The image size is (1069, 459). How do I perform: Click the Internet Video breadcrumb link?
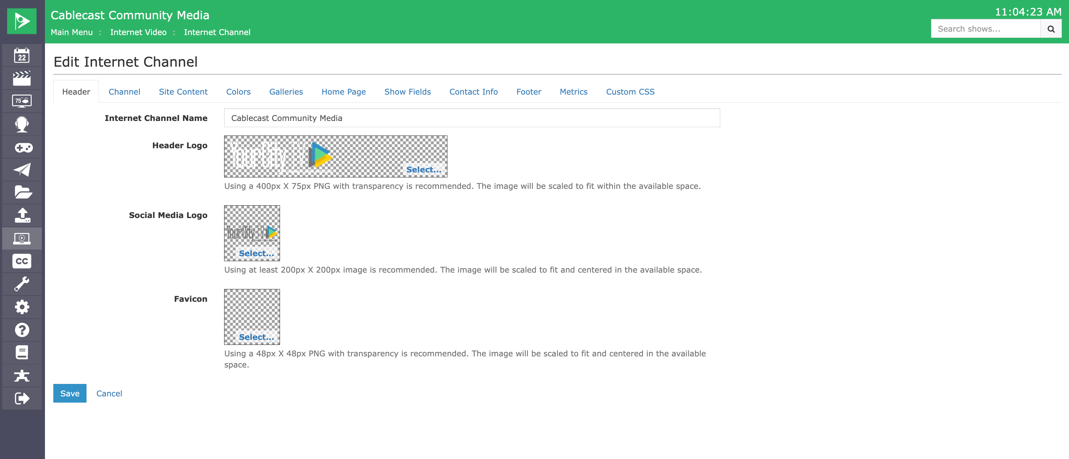(138, 32)
